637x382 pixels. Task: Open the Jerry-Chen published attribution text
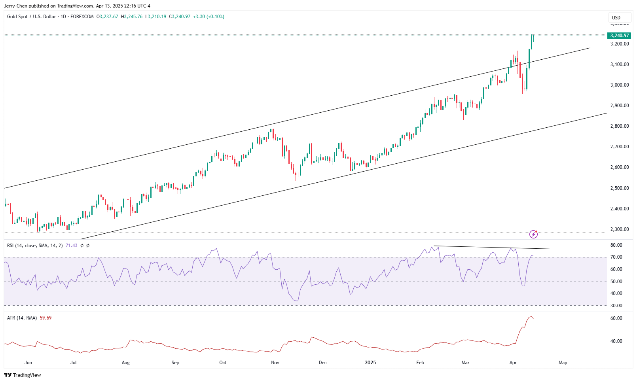point(77,6)
